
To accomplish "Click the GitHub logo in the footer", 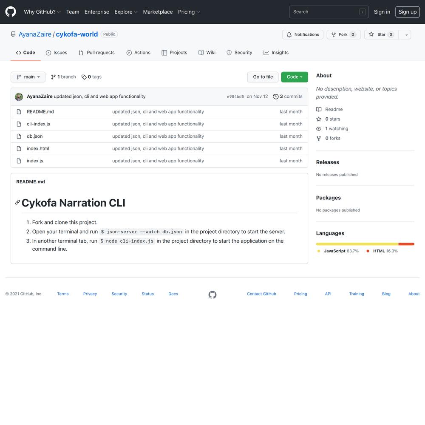I will point(212,295).
